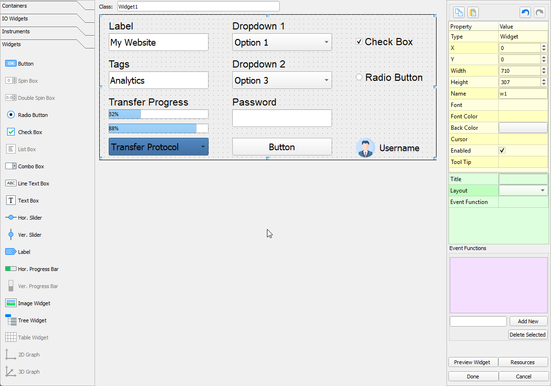Viewport: 551px width, 386px height.
Task: Click the Back Color swatch
Action: click(523, 128)
